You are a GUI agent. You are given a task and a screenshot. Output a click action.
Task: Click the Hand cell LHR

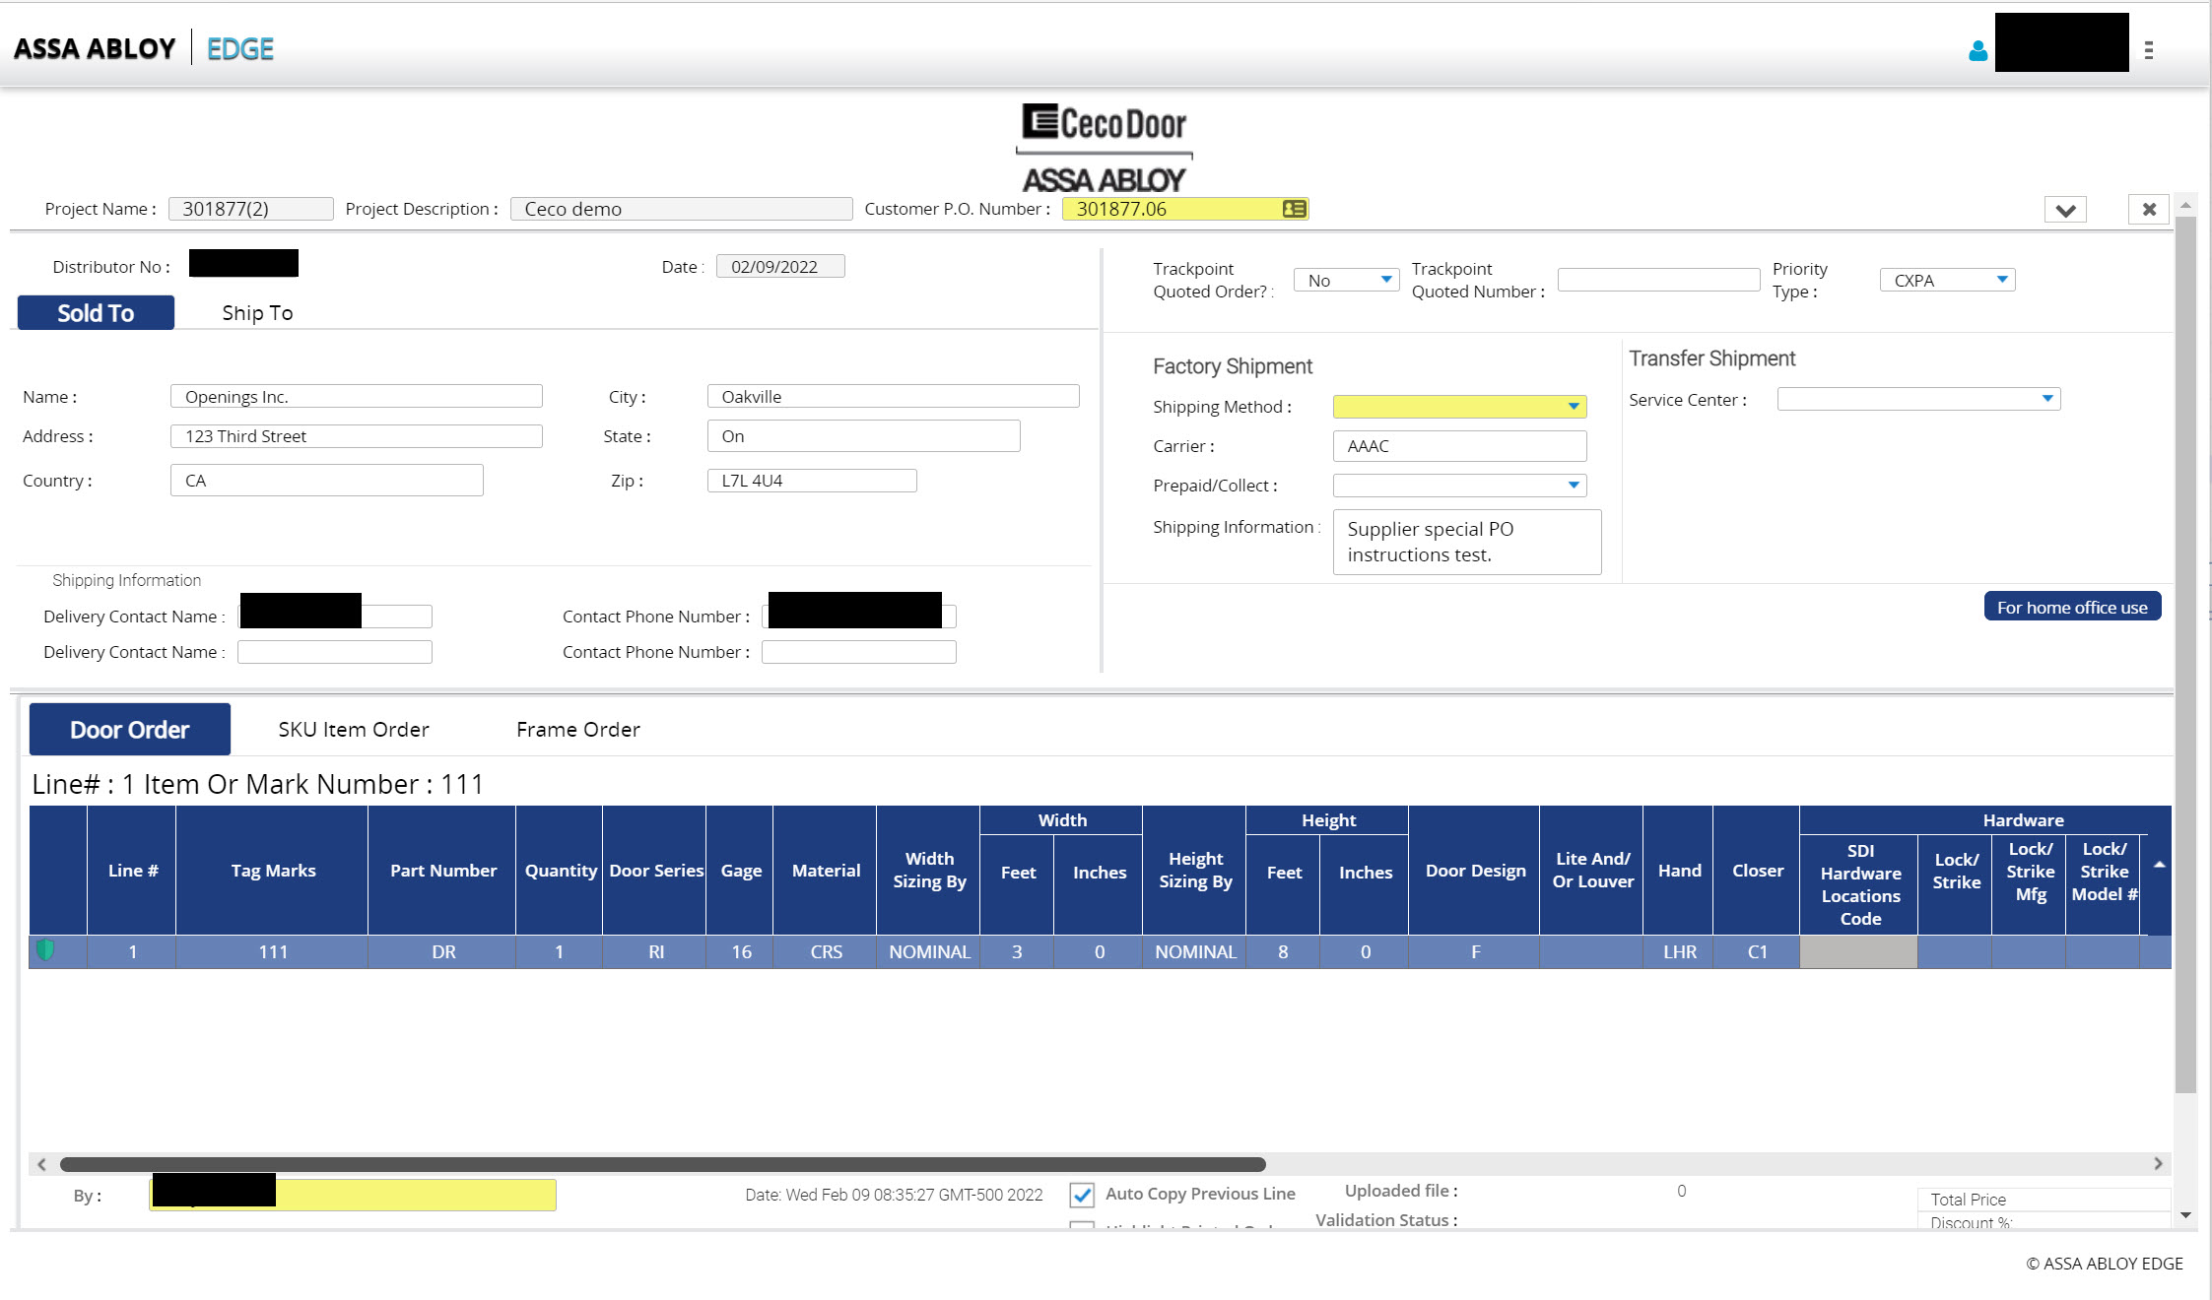(x=1679, y=951)
